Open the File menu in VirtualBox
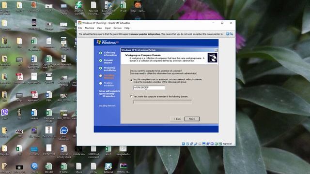This screenshot has height=174, width=310. point(80,28)
